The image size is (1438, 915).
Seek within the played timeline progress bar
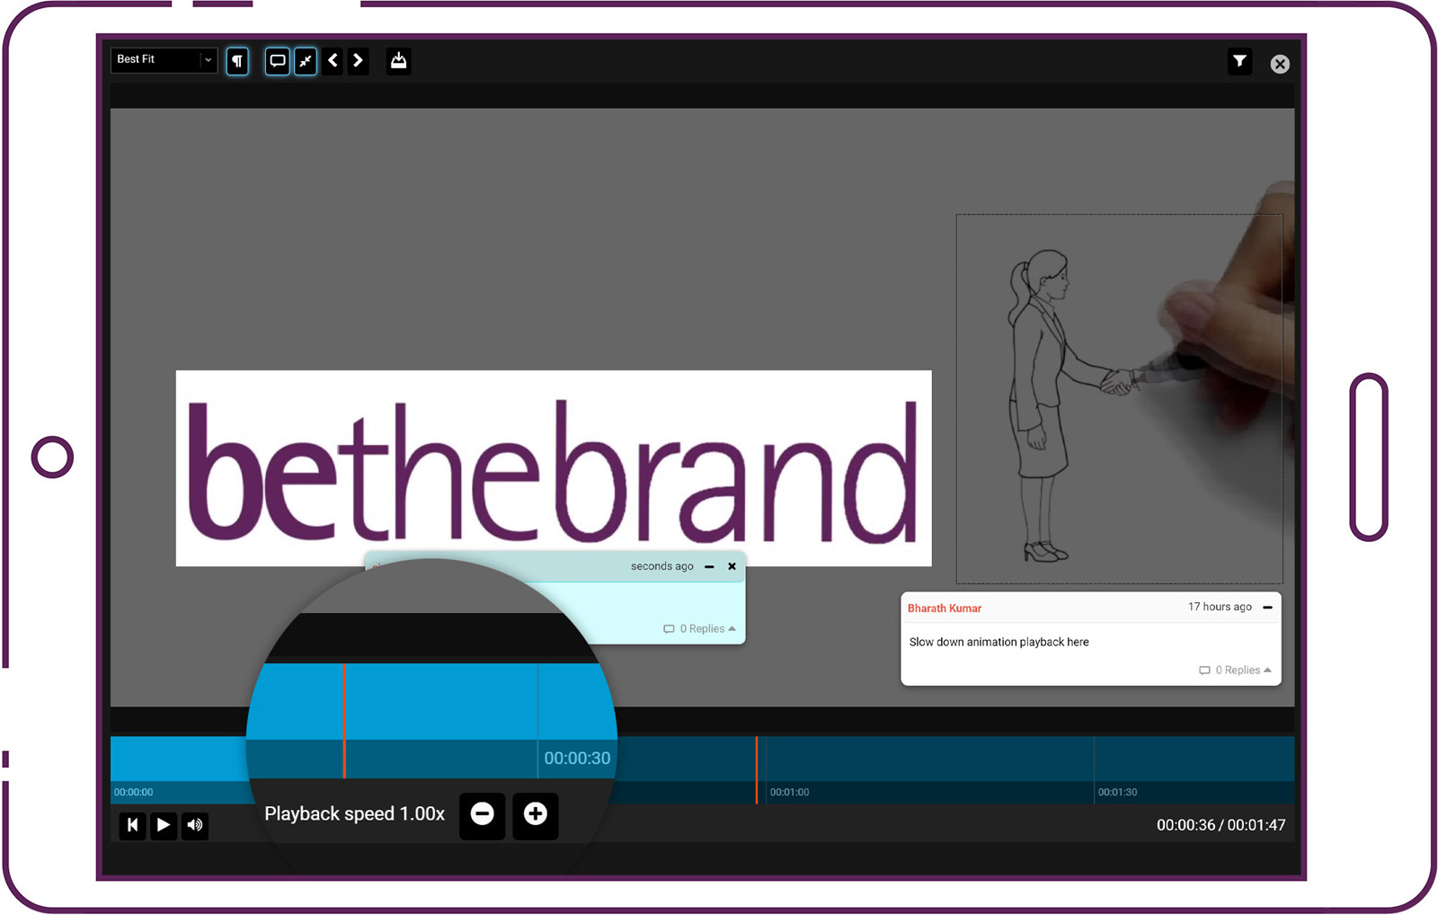[179, 759]
